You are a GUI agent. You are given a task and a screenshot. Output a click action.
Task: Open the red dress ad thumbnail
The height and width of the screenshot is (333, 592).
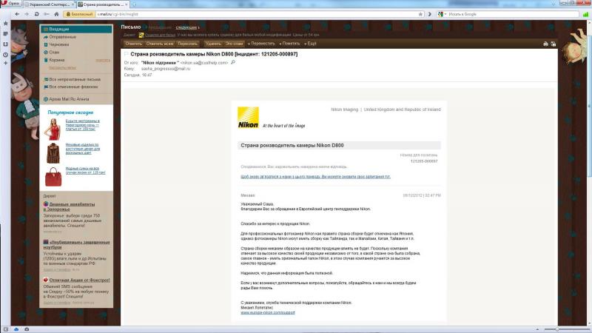pos(53,129)
